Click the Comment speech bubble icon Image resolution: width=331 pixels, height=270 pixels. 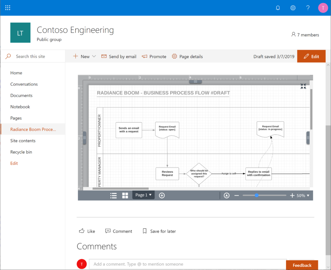(x=108, y=231)
